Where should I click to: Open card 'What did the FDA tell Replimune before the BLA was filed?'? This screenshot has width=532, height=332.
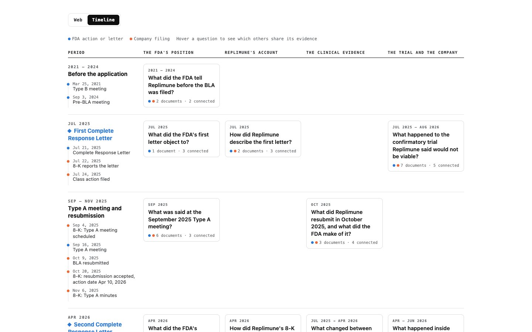click(181, 86)
